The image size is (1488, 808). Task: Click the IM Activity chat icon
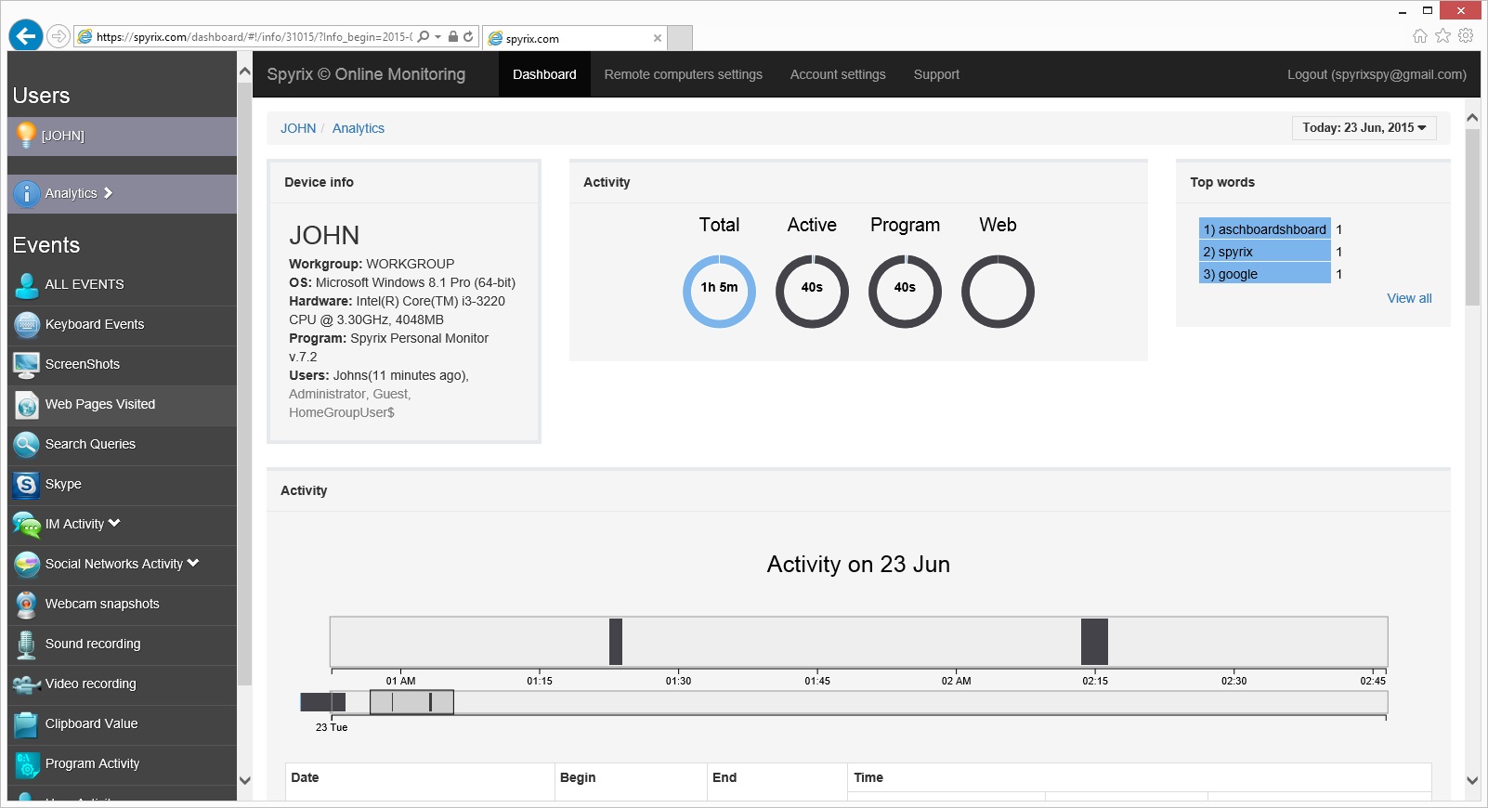(26, 524)
